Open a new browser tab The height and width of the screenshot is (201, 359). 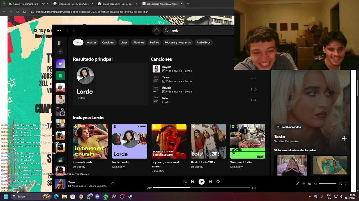coord(188,4)
